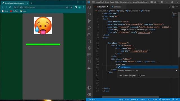Click the Chrome address bar URL
The width and height of the screenshot is (180, 101).
(26, 7)
